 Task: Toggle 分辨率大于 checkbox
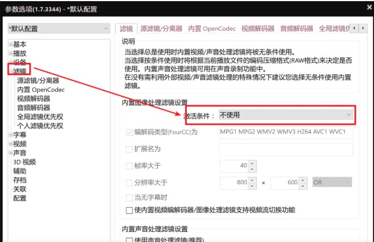(129, 183)
